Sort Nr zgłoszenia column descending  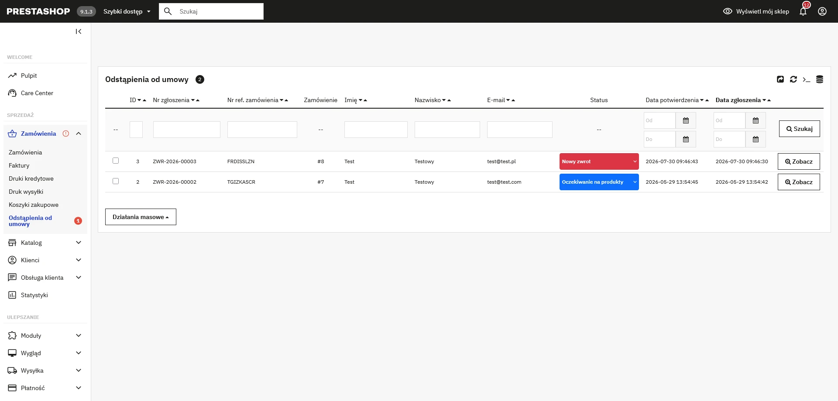(x=192, y=100)
